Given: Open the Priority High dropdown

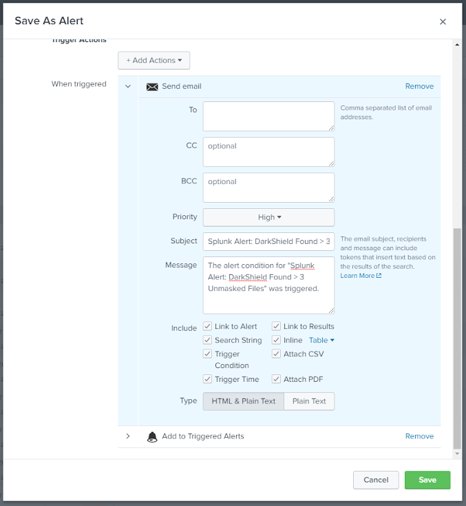Looking at the screenshot, I should coord(268,217).
